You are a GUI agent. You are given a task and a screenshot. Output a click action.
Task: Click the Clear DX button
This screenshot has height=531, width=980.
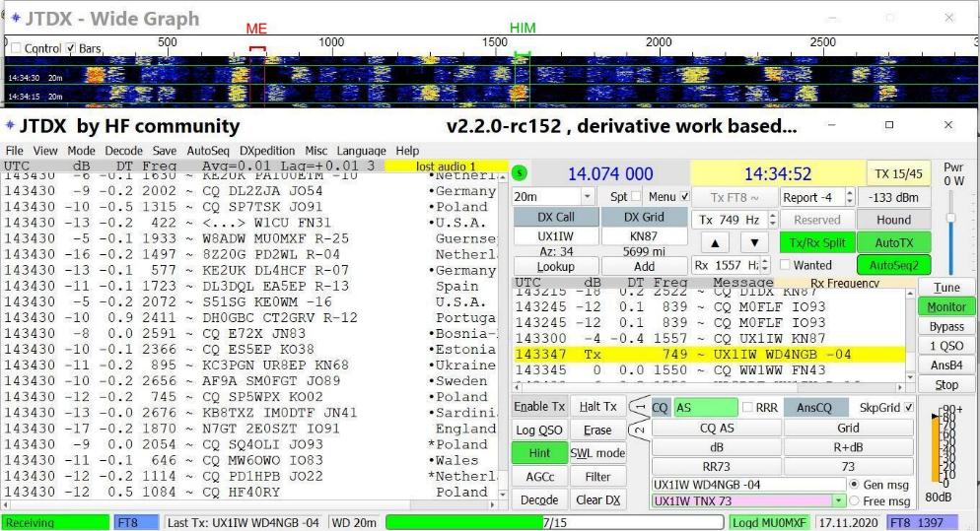pyautogui.click(x=597, y=499)
